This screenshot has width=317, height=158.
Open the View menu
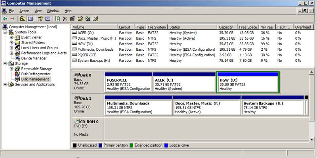point(38,11)
